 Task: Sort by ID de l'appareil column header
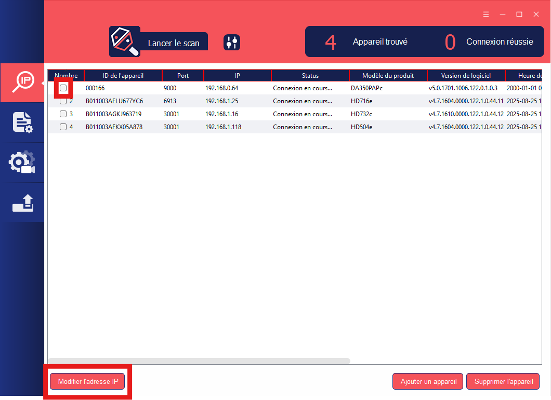[x=123, y=75]
